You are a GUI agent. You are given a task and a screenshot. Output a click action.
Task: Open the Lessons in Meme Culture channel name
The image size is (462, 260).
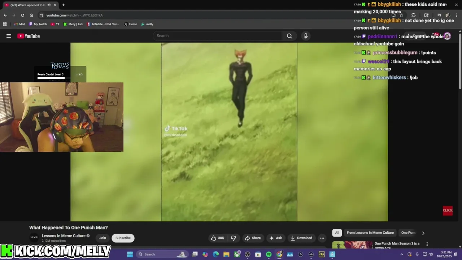(64, 236)
